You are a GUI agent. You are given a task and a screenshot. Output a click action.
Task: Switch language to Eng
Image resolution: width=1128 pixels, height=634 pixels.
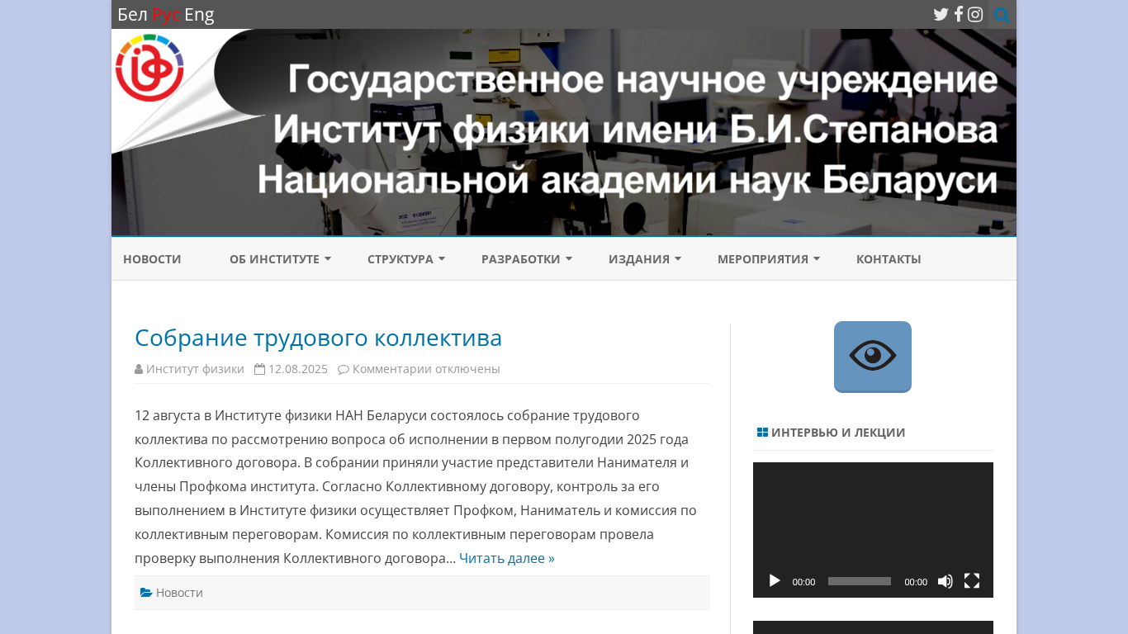(199, 14)
